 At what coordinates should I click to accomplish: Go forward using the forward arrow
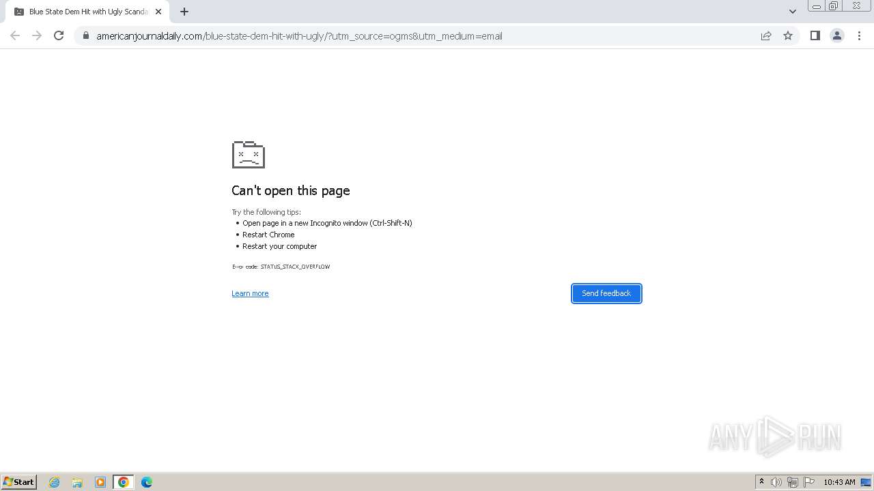37,35
